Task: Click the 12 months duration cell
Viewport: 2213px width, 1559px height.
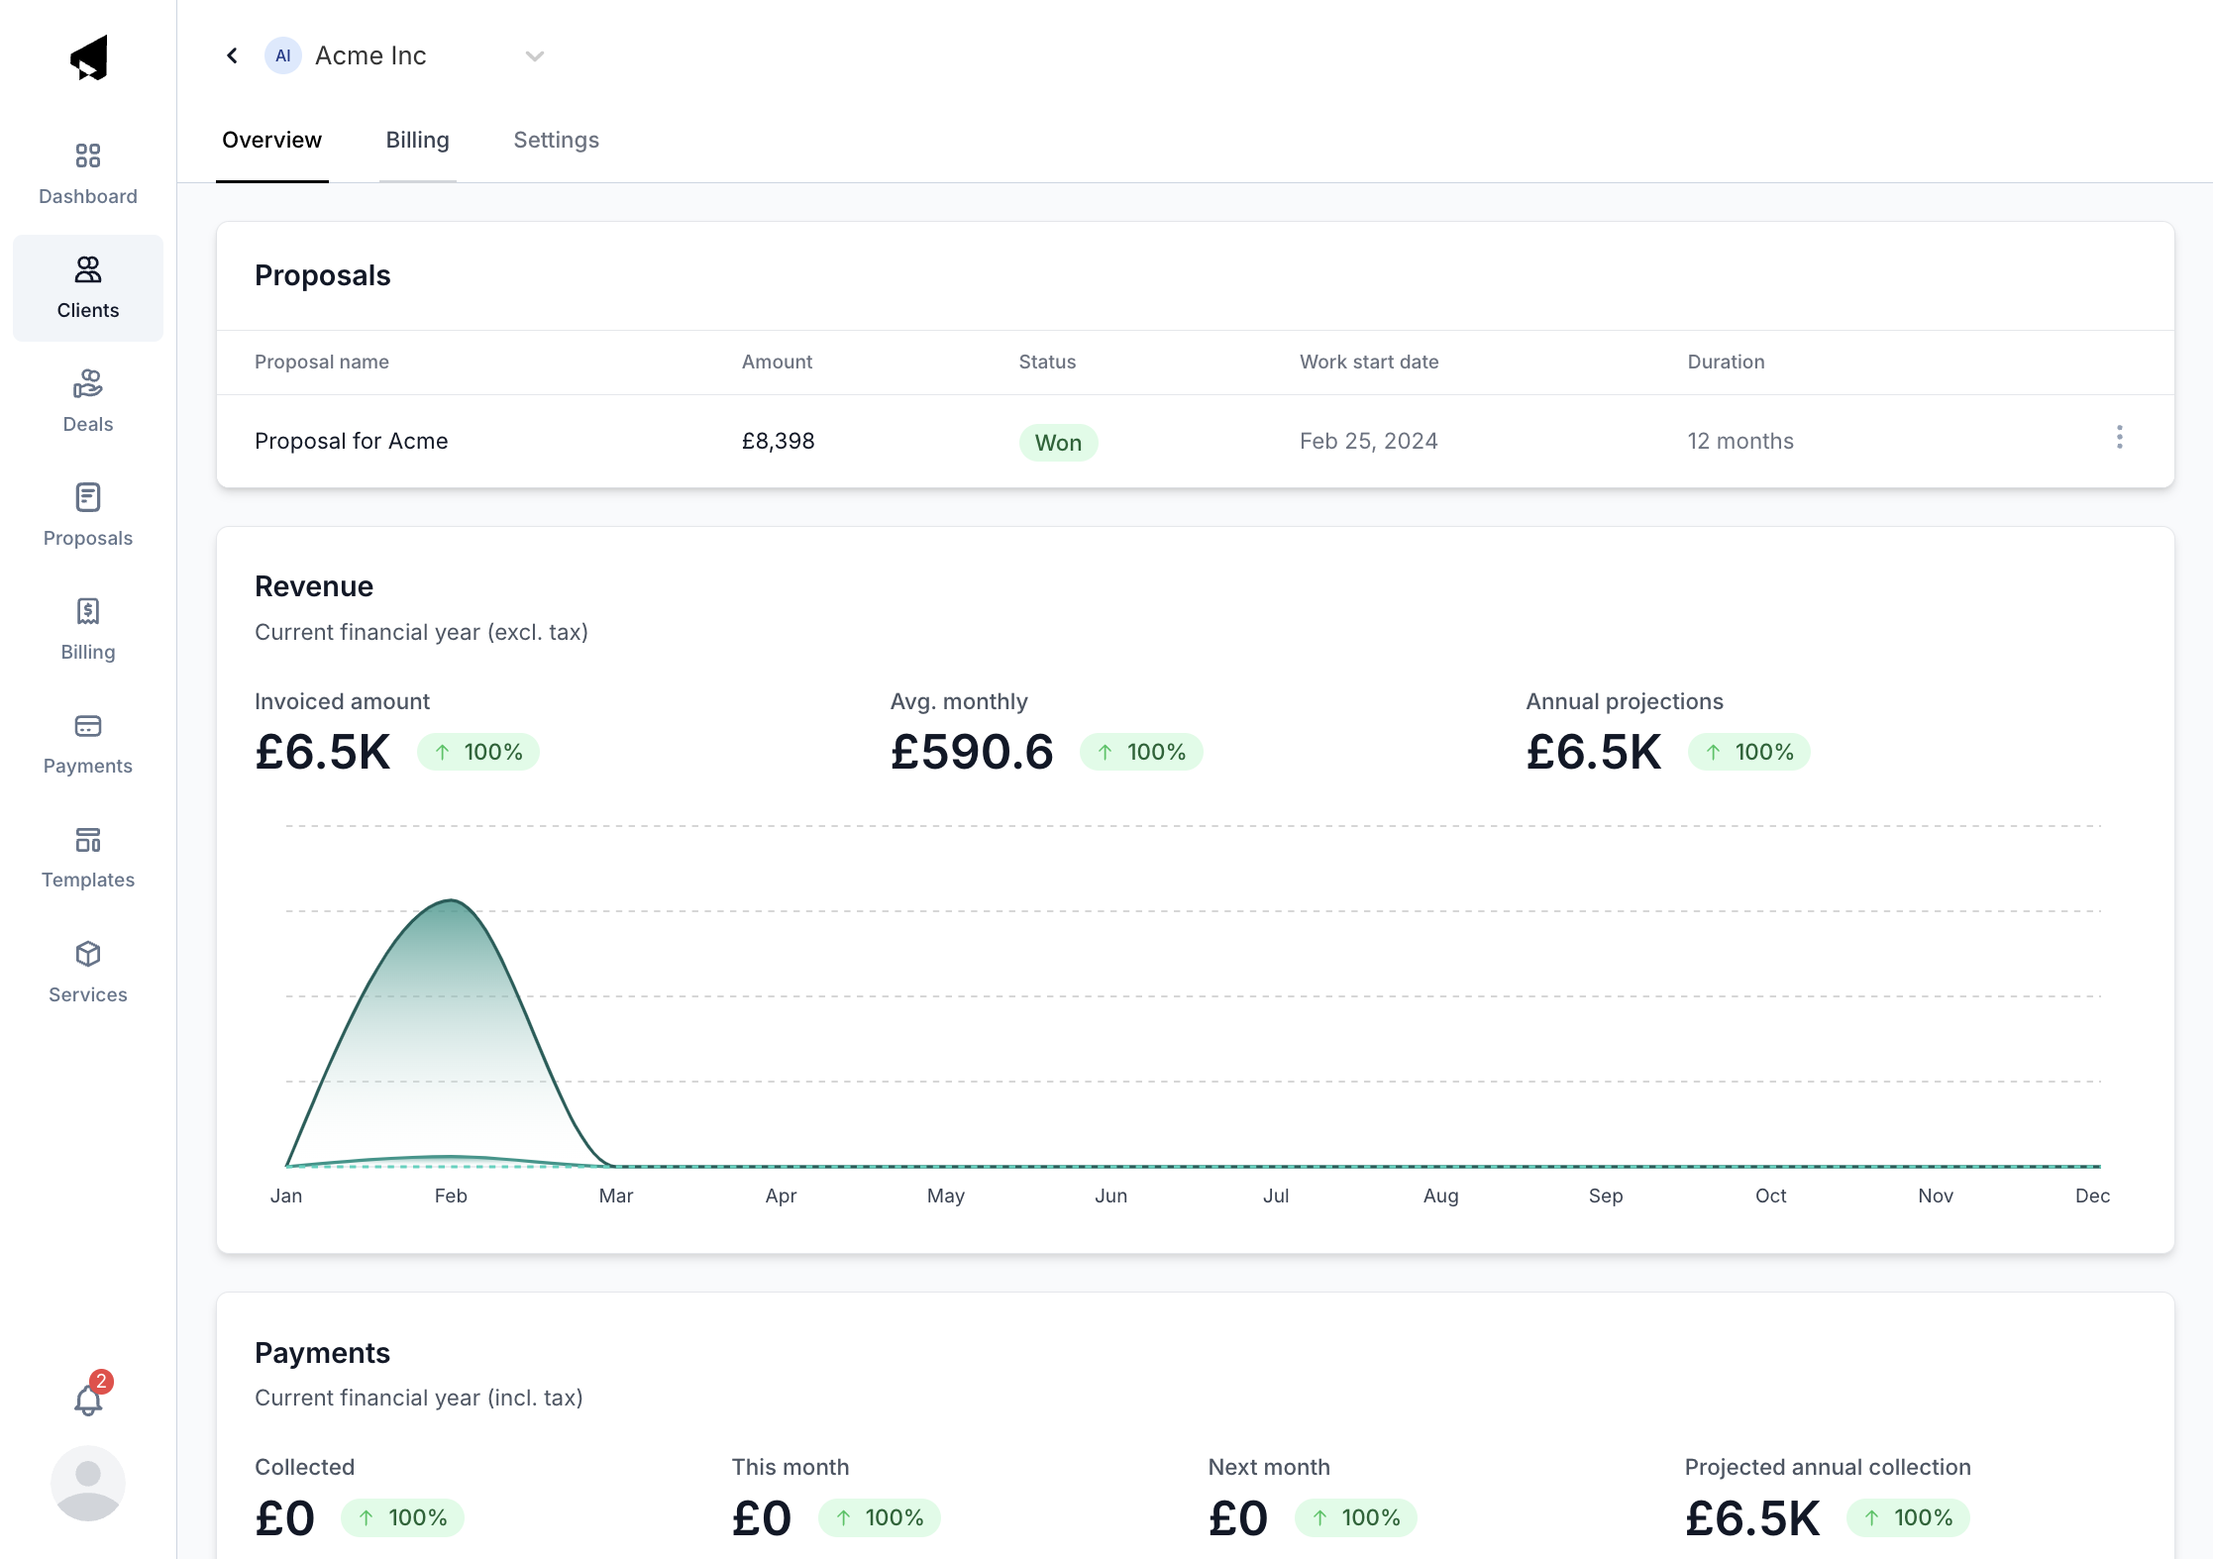Action: pyautogui.click(x=1740, y=441)
